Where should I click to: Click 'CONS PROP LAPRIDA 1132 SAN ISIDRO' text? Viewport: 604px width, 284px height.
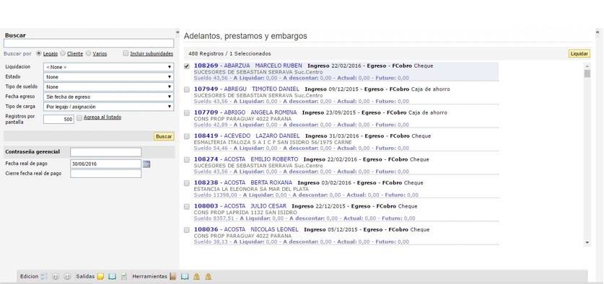[x=245, y=213]
